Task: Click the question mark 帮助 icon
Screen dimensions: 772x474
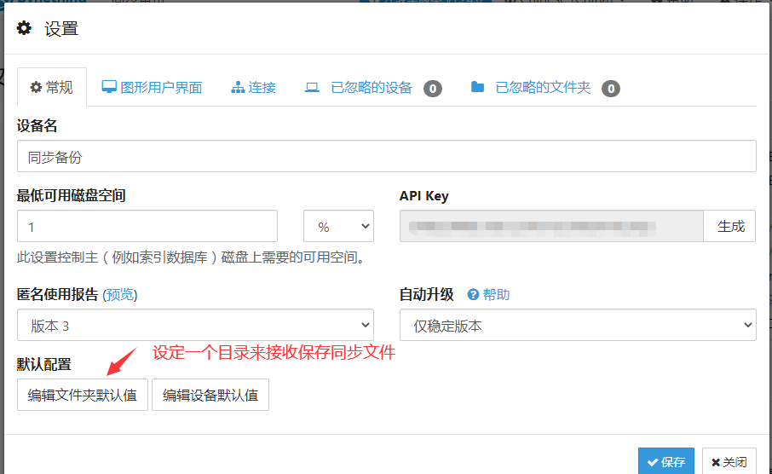Action: (x=473, y=294)
